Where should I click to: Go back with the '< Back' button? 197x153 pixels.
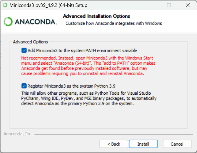pyautogui.click(x=114, y=144)
